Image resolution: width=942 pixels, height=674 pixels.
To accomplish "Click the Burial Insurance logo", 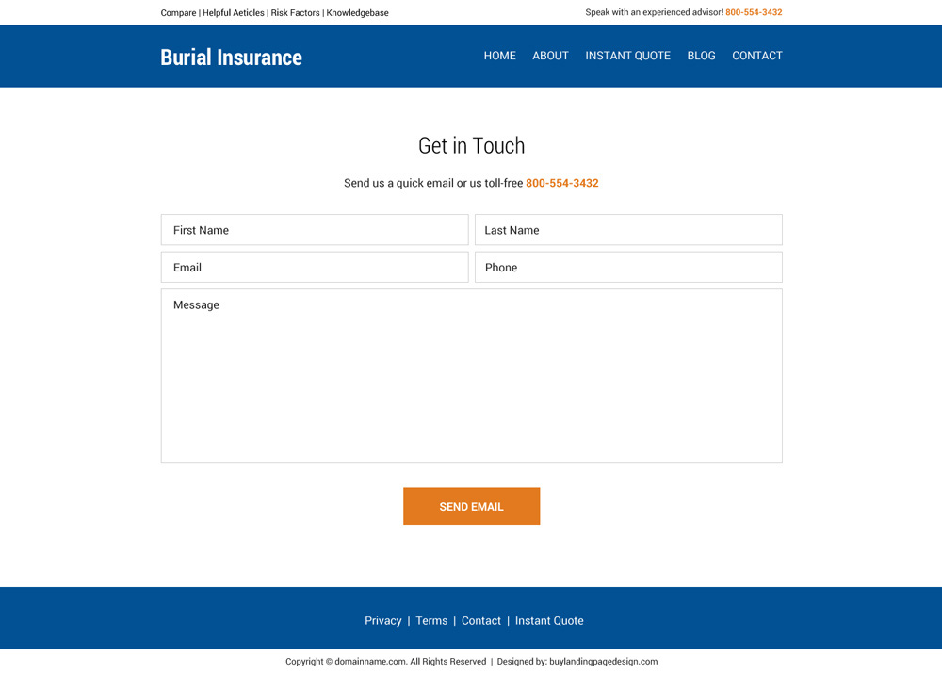I will [231, 58].
